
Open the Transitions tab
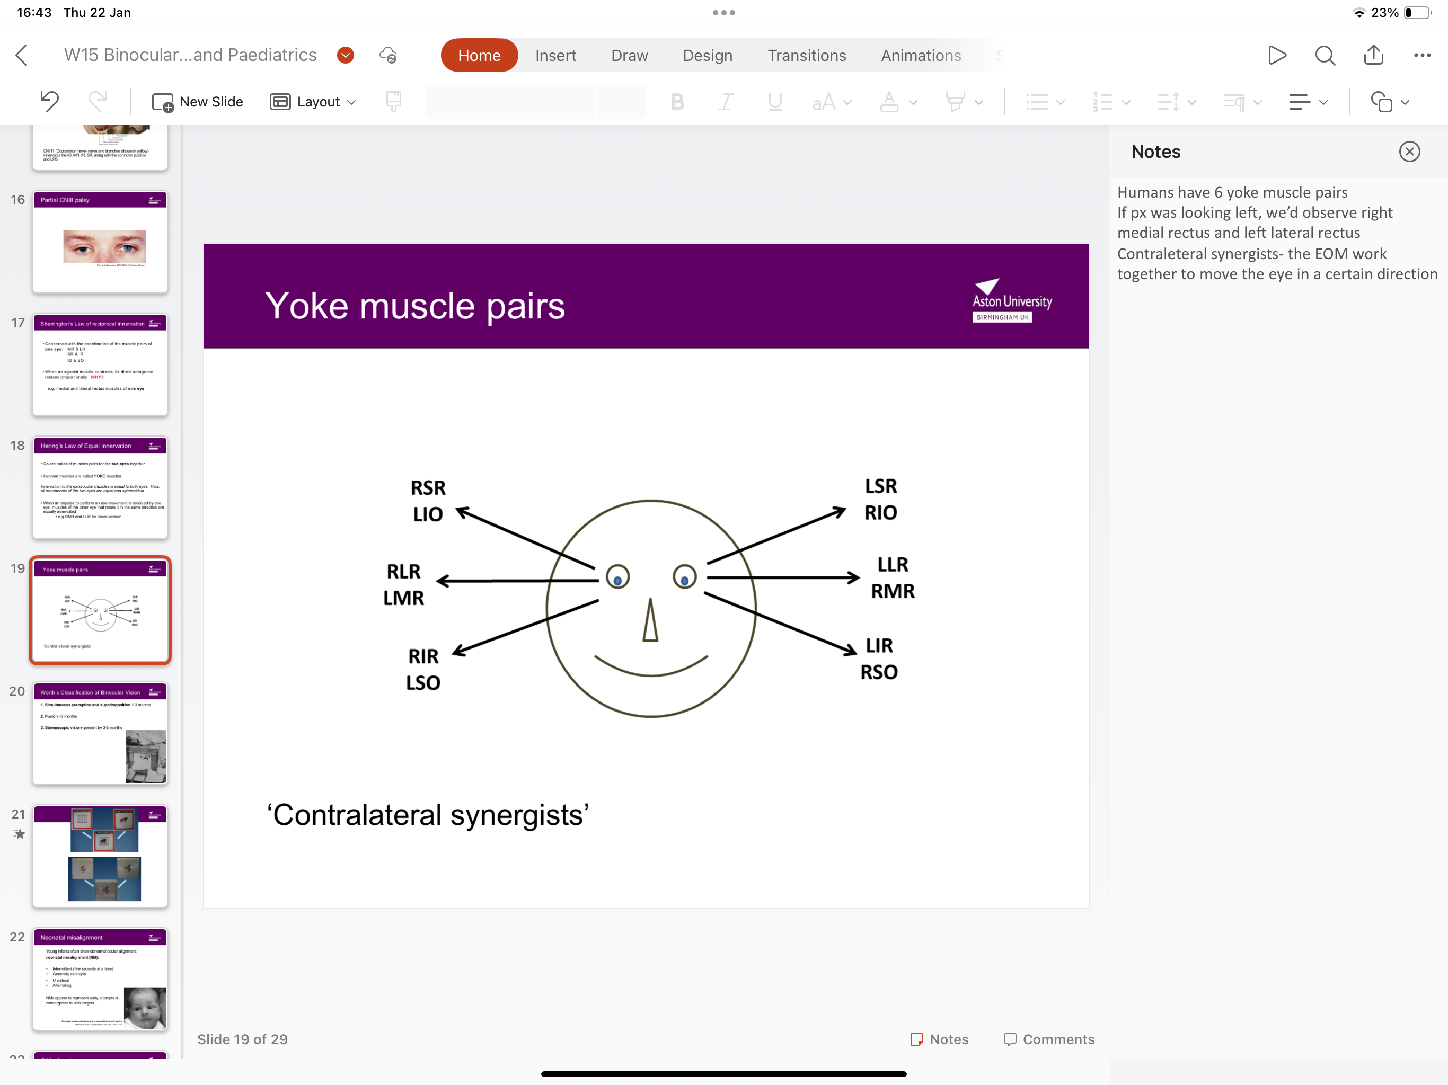tap(807, 55)
